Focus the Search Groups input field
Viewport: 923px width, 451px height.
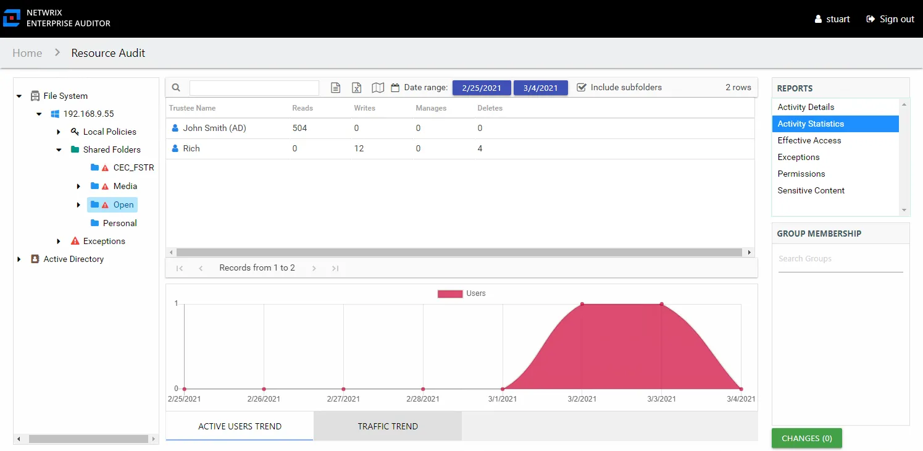(x=840, y=259)
